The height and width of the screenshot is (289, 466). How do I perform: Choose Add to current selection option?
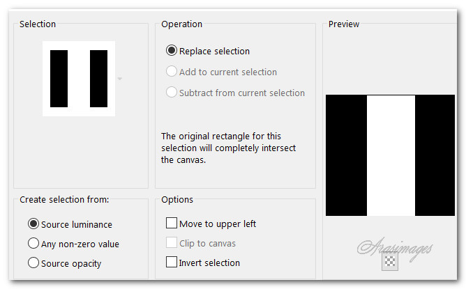pyautogui.click(x=172, y=72)
